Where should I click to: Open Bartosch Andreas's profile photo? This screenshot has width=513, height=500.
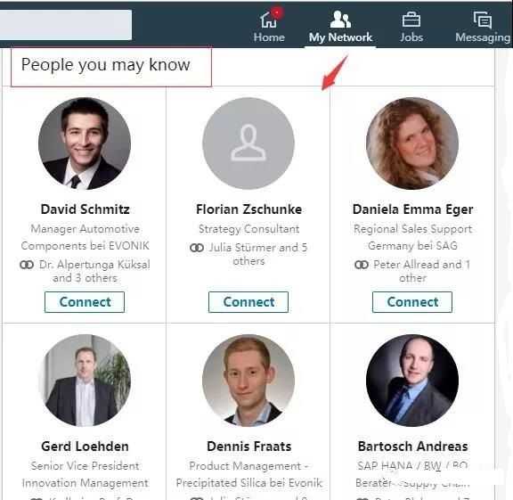click(x=412, y=381)
